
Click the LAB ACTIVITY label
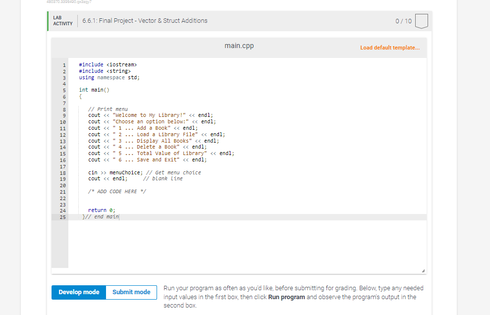(x=63, y=21)
